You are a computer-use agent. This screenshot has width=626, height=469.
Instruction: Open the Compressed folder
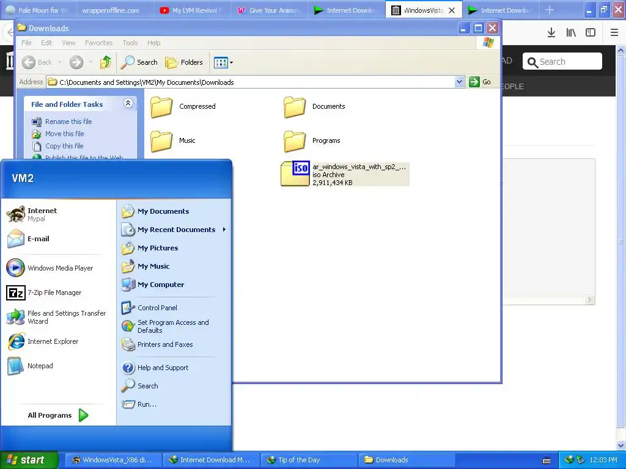(183, 106)
